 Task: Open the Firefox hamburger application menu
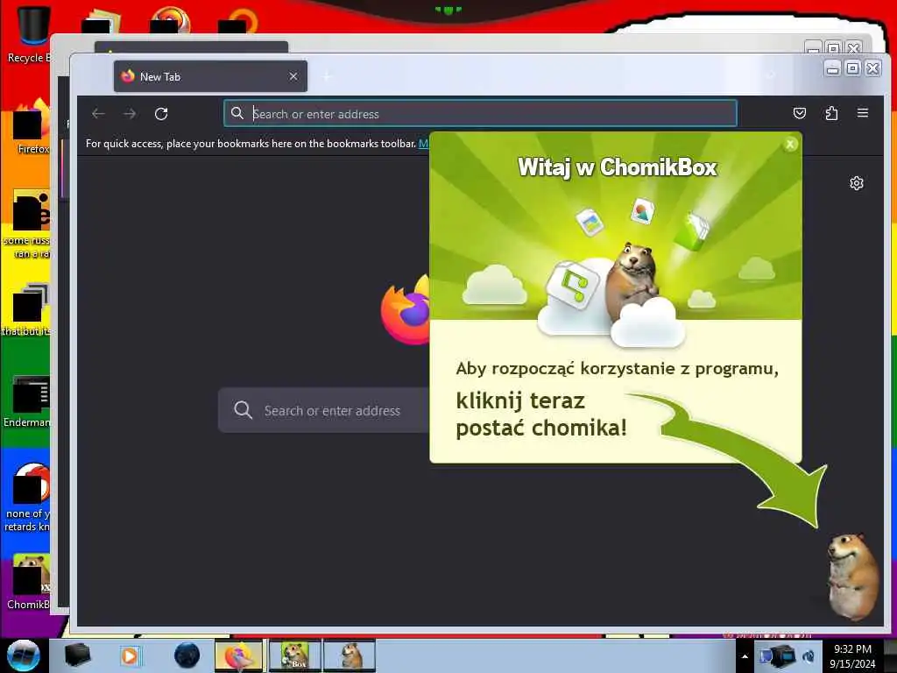tap(863, 113)
